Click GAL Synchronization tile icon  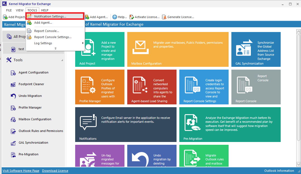click(x=244, y=48)
